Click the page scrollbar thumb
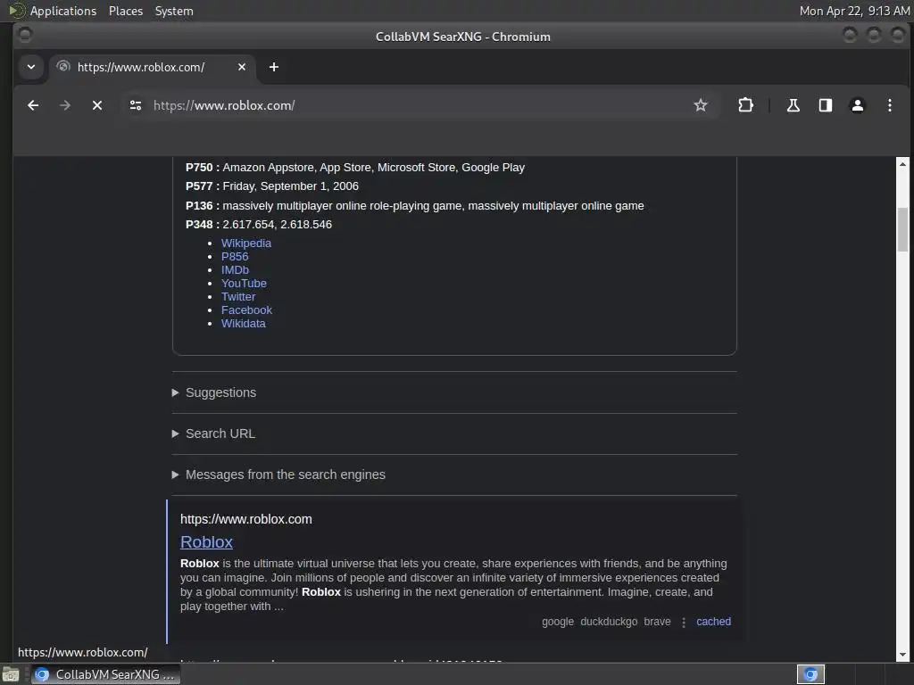Screen dimensions: 914x685 click(903, 229)
